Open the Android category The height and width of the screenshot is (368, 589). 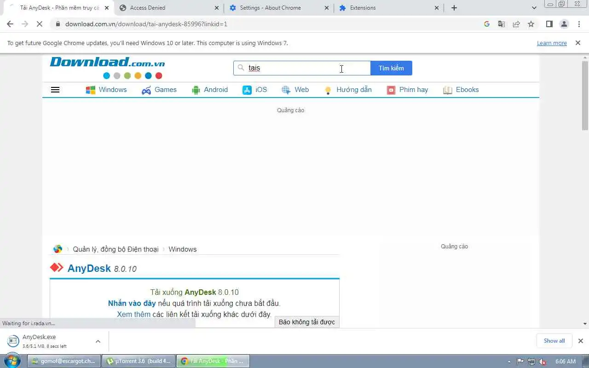(210, 90)
